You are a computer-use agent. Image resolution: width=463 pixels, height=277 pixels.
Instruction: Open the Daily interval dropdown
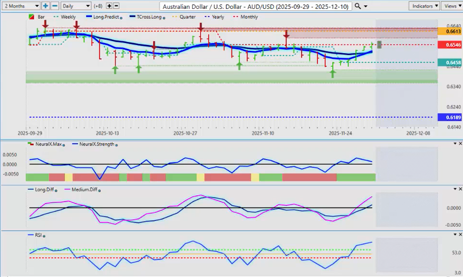point(76,6)
